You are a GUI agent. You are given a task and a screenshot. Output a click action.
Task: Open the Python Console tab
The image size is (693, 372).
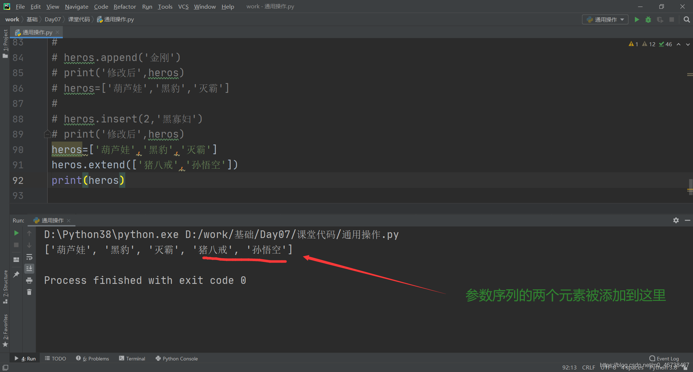176,358
